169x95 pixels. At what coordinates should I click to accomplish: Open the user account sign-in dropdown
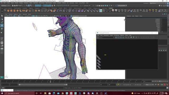click(x=121, y=6)
